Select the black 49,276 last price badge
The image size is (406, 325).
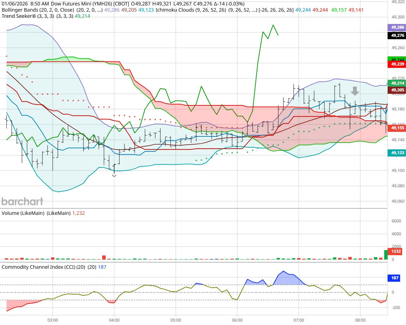(396, 35)
